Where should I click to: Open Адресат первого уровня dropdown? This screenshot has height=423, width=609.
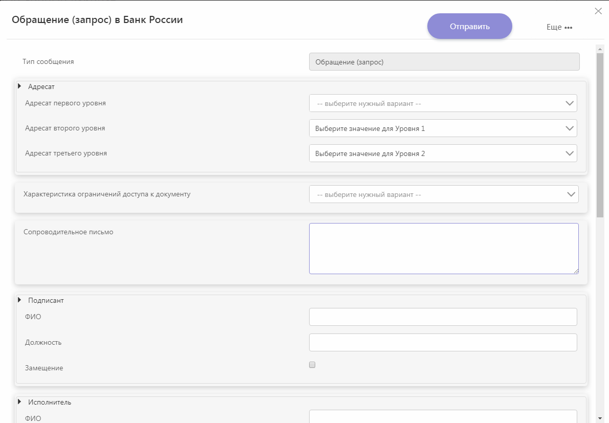(x=443, y=103)
